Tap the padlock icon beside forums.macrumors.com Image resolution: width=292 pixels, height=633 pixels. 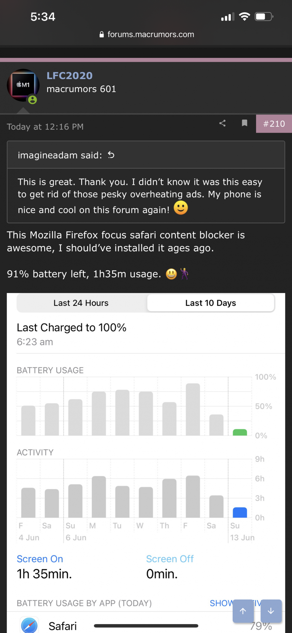pyautogui.click(x=102, y=34)
